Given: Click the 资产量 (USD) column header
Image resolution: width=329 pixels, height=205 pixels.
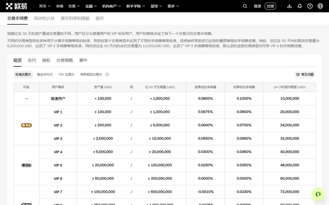Looking at the screenshot, I should point(103,87).
